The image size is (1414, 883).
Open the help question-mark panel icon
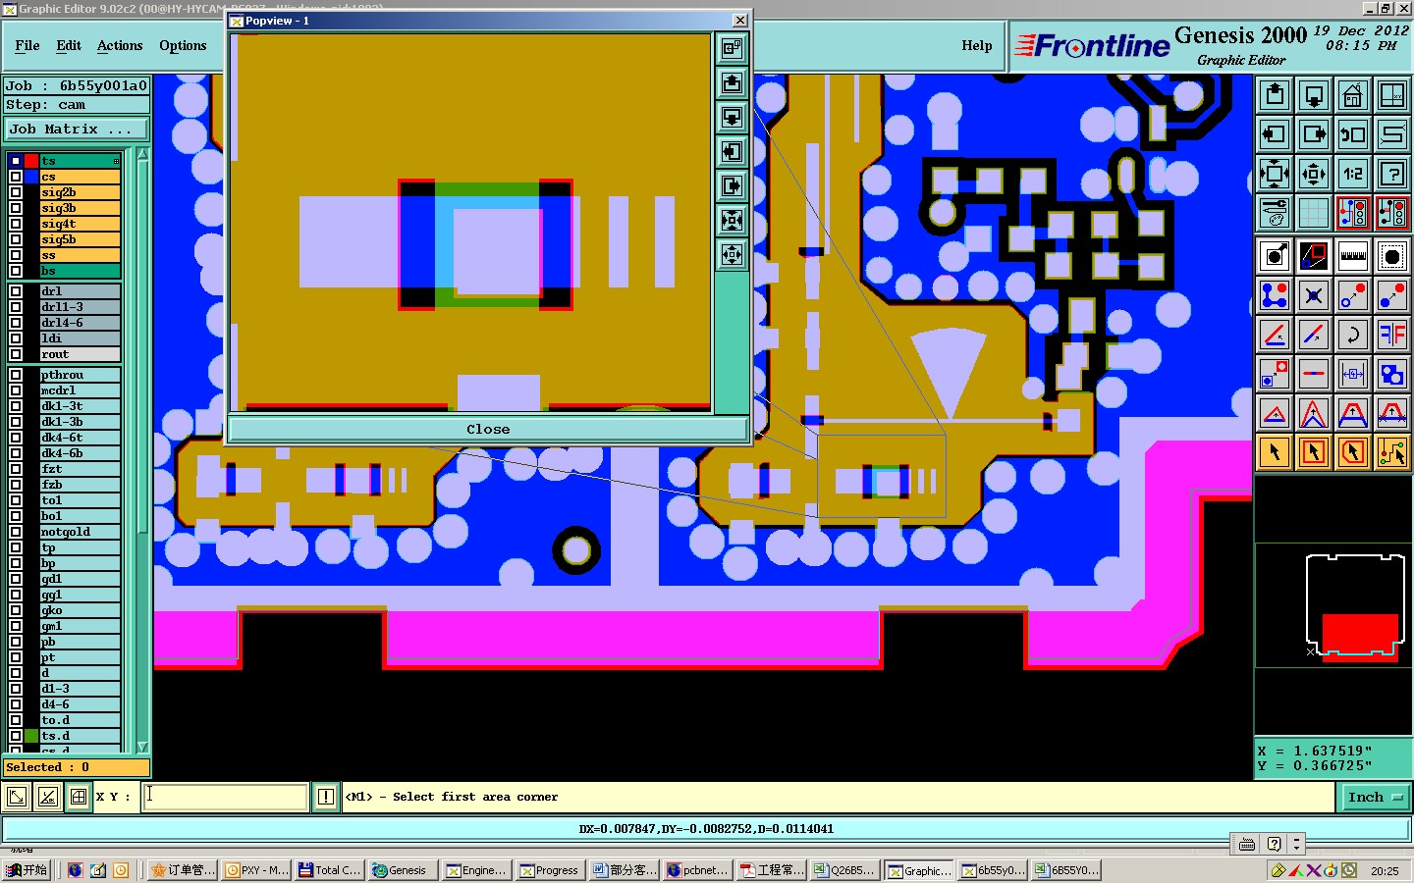click(1392, 175)
